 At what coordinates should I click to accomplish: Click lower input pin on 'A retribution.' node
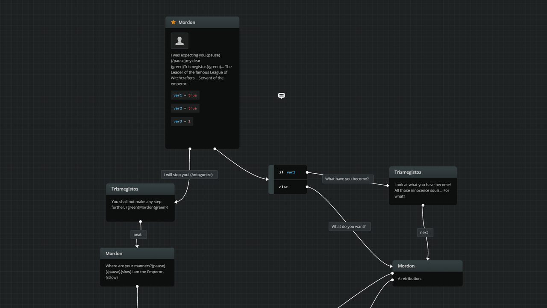(392, 280)
